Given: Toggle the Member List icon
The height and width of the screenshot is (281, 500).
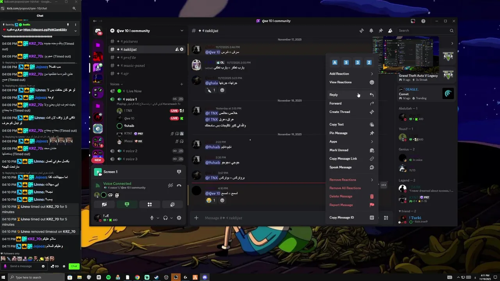Looking at the screenshot, I should (x=390, y=30).
